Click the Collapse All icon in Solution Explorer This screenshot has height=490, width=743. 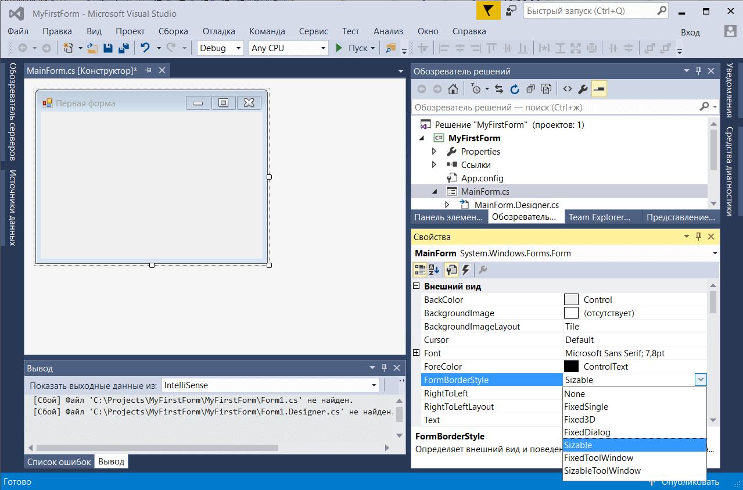coord(530,89)
